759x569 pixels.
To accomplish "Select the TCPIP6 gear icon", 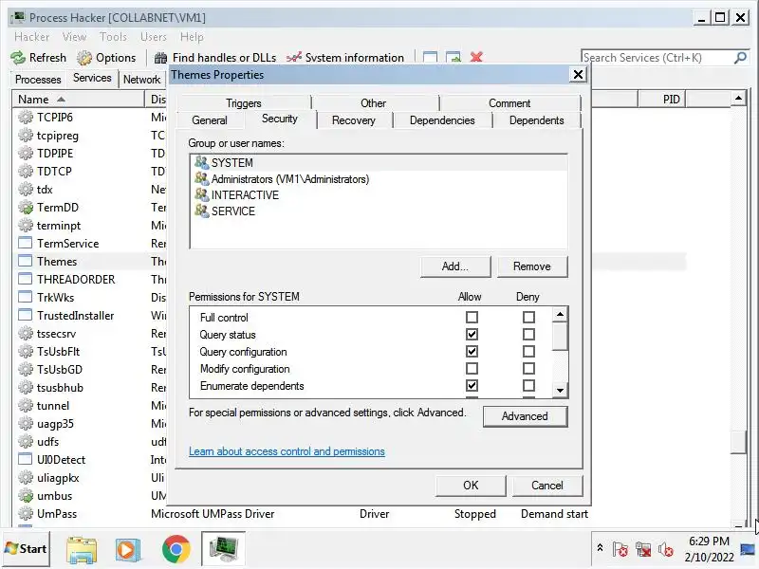I will click(x=26, y=117).
